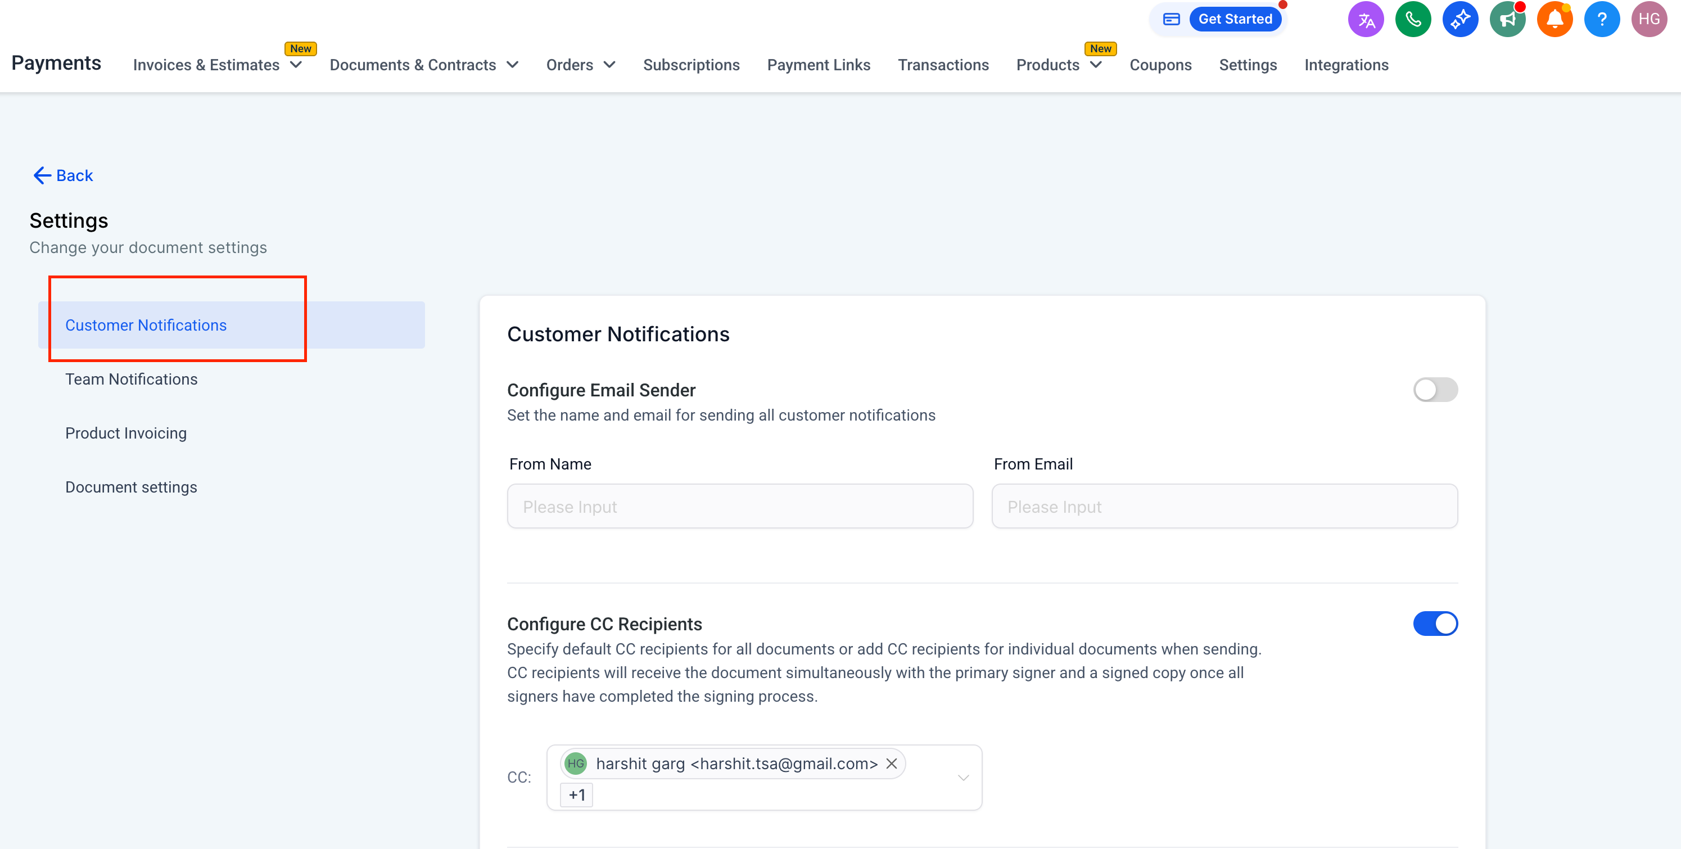This screenshot has width=1681, height=849.
Task: Select Team Notifications in settings sidebar
Action: pos(131,379)
